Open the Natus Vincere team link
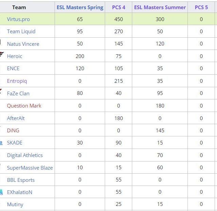 click(x=23, y=44)
